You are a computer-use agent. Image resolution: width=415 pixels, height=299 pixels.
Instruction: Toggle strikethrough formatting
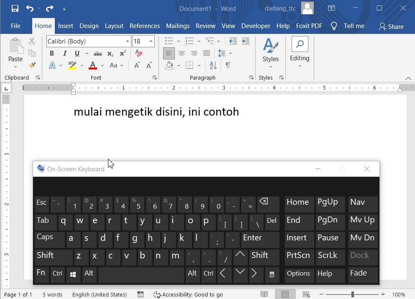[x=97, y=54]
